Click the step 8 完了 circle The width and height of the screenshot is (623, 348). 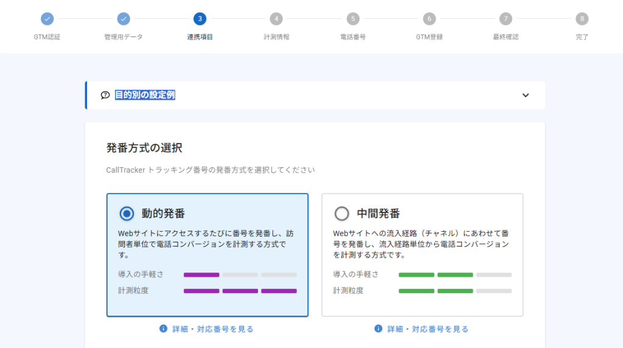coord(582,19)
